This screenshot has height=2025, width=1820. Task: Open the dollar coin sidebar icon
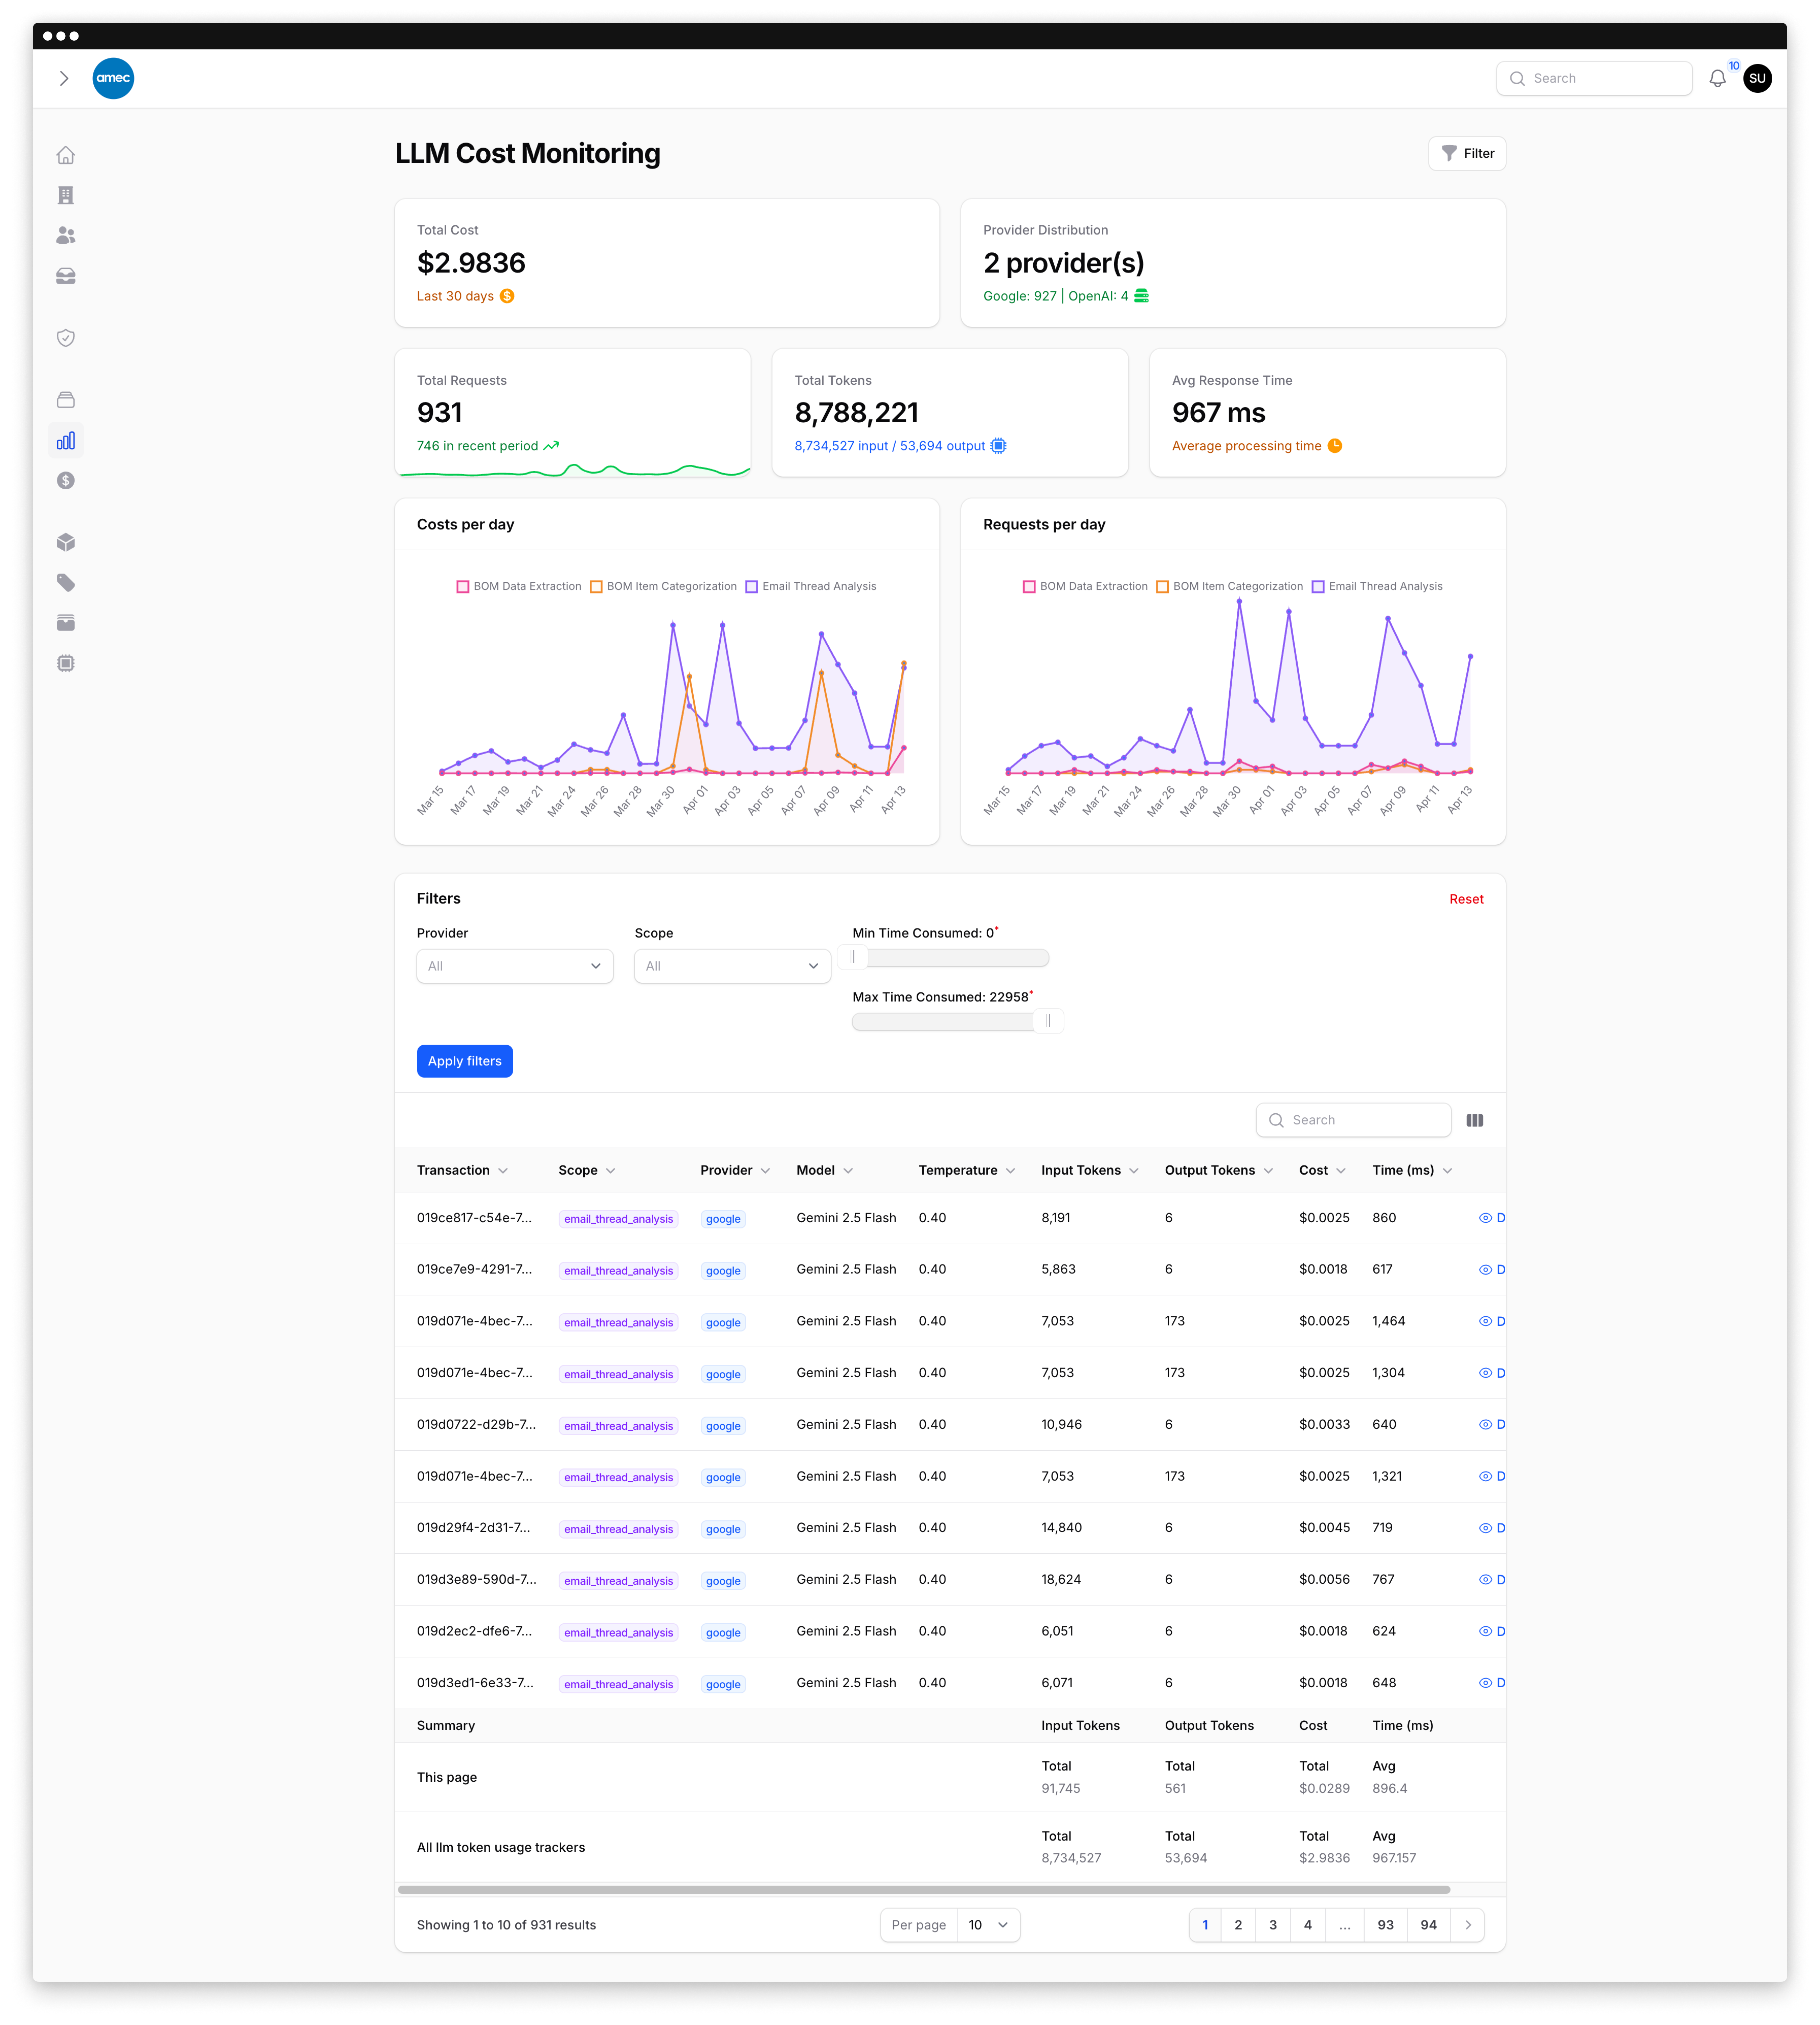pos(66,481)
